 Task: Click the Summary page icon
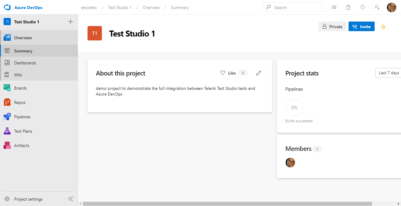pos(7,51)
